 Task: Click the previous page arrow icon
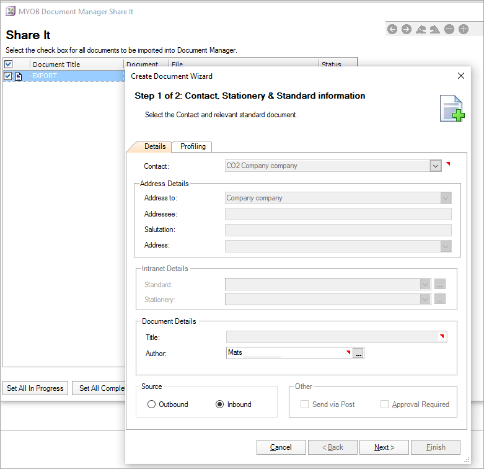(x=392, y=29)
